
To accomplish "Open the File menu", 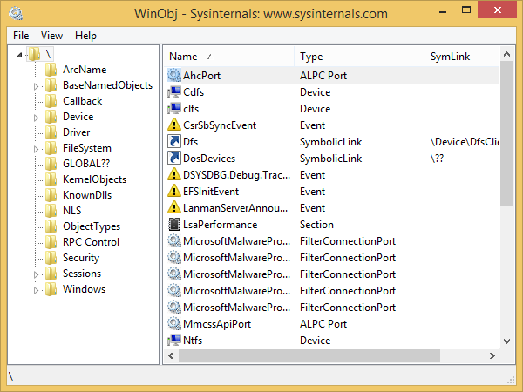I will coord(21,36).
